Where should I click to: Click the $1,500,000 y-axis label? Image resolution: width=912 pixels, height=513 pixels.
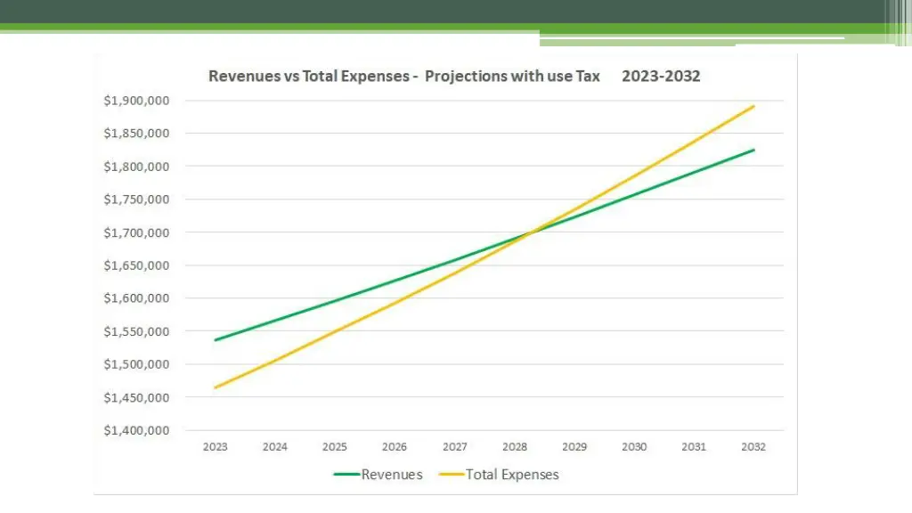point(138,364)
